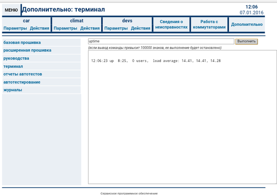The height and width of the screenshot is (196, 277).
Task: Switch to Дополнительно tab
Action: [247, 24]
